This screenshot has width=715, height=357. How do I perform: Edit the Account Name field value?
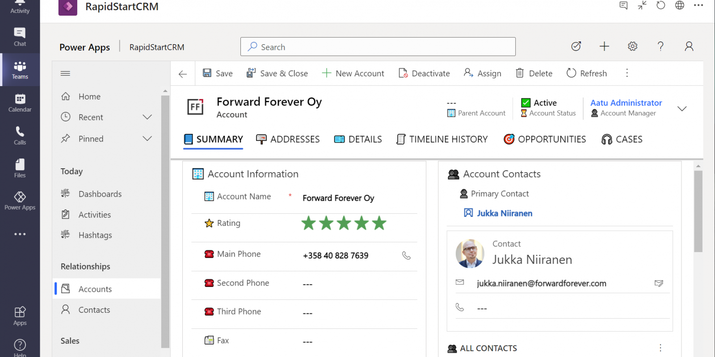coord(338,198)
